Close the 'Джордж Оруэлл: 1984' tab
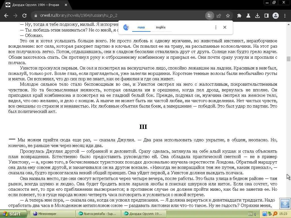 pyautogui.click(x=66, y=5)
